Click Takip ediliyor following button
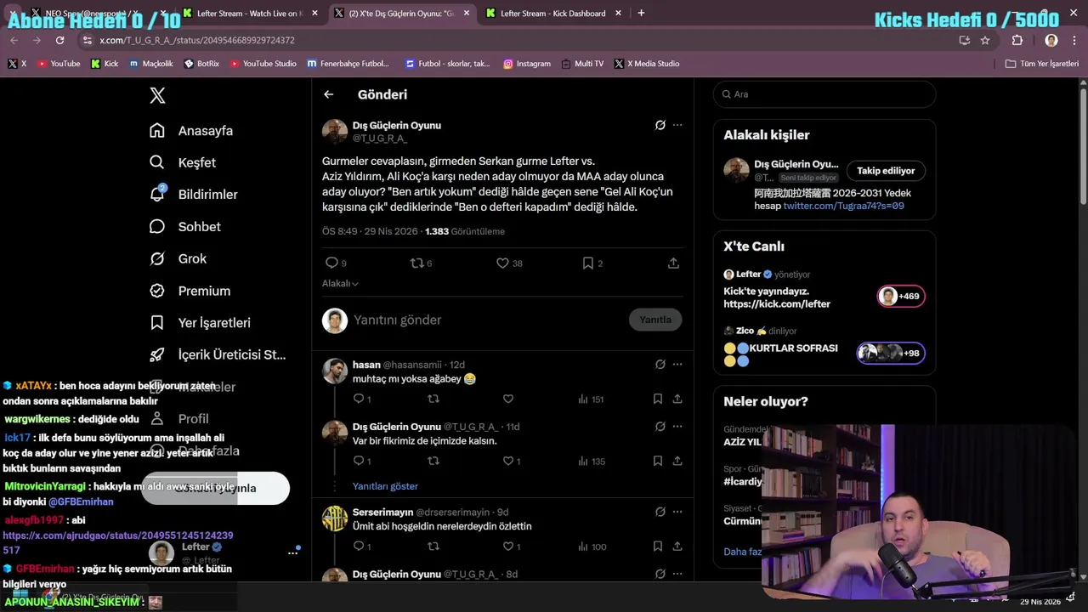This screenshot has width=1088, height=612. (886, 171)
